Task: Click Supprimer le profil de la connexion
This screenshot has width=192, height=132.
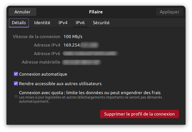Action: (139, 114)
